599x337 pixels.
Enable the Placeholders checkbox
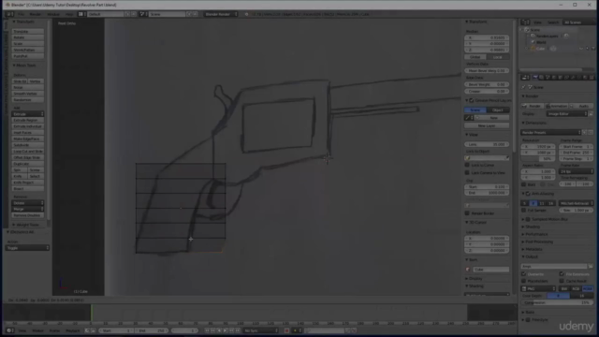[524, 281]
